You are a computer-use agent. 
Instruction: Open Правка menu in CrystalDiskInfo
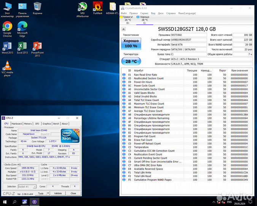pyautogui.click(x=133, y=13)
